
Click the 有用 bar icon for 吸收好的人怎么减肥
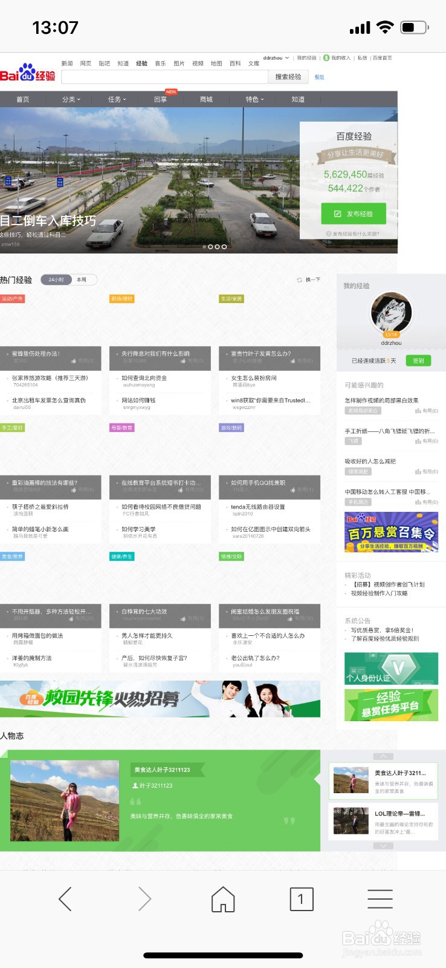point(418,471)
